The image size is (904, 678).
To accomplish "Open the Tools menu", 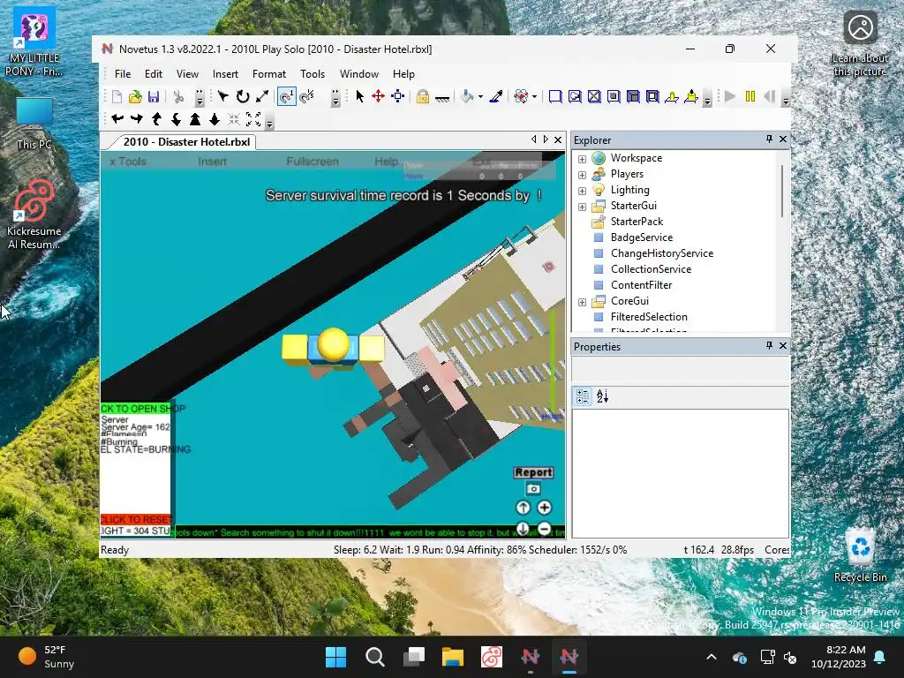I will (313, 74).
